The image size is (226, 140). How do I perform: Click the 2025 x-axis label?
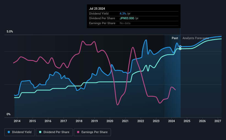tap(187, 121)
